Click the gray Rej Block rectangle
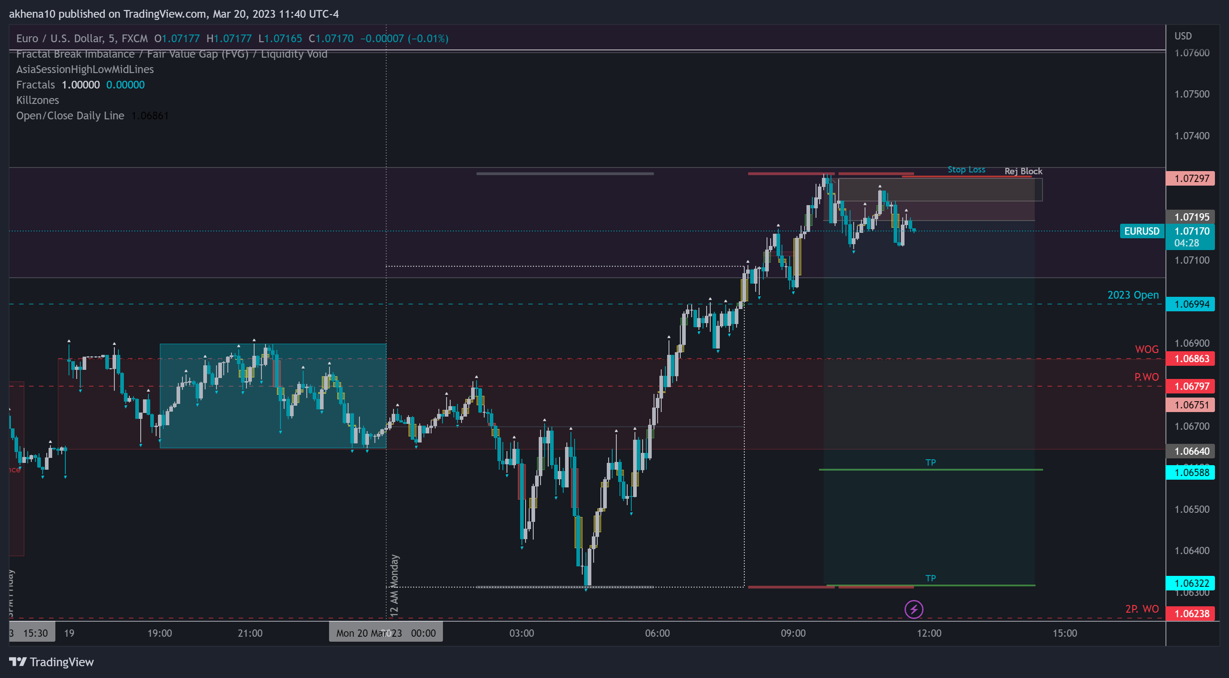Screen dimensions: 1229x678 (x=940, y=190)
